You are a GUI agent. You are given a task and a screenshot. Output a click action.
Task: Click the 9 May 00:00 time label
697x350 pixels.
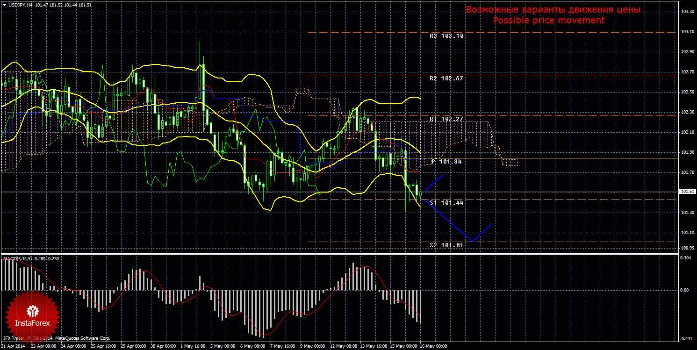312,346
